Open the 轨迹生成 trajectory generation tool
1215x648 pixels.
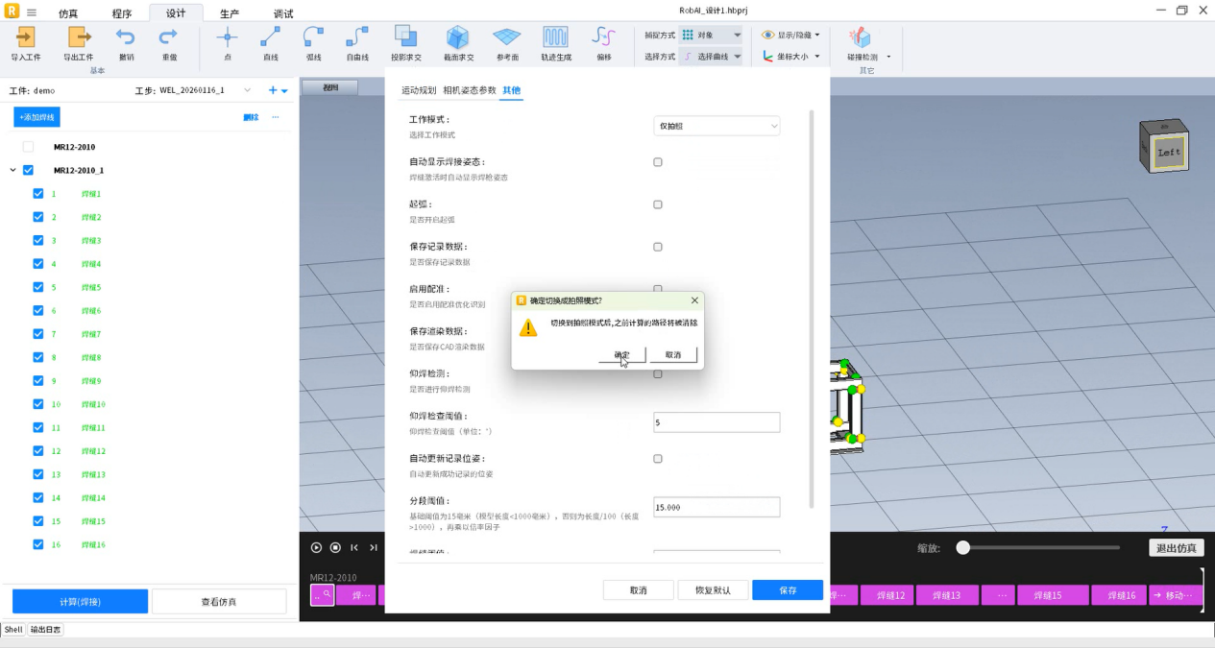click(x=555, y=38)
